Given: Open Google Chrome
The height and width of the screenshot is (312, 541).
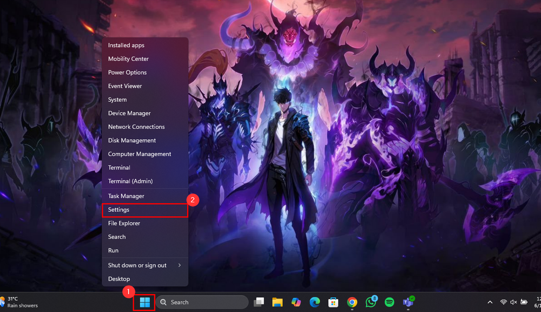Looking at the screenshot, I should point(353,302).
